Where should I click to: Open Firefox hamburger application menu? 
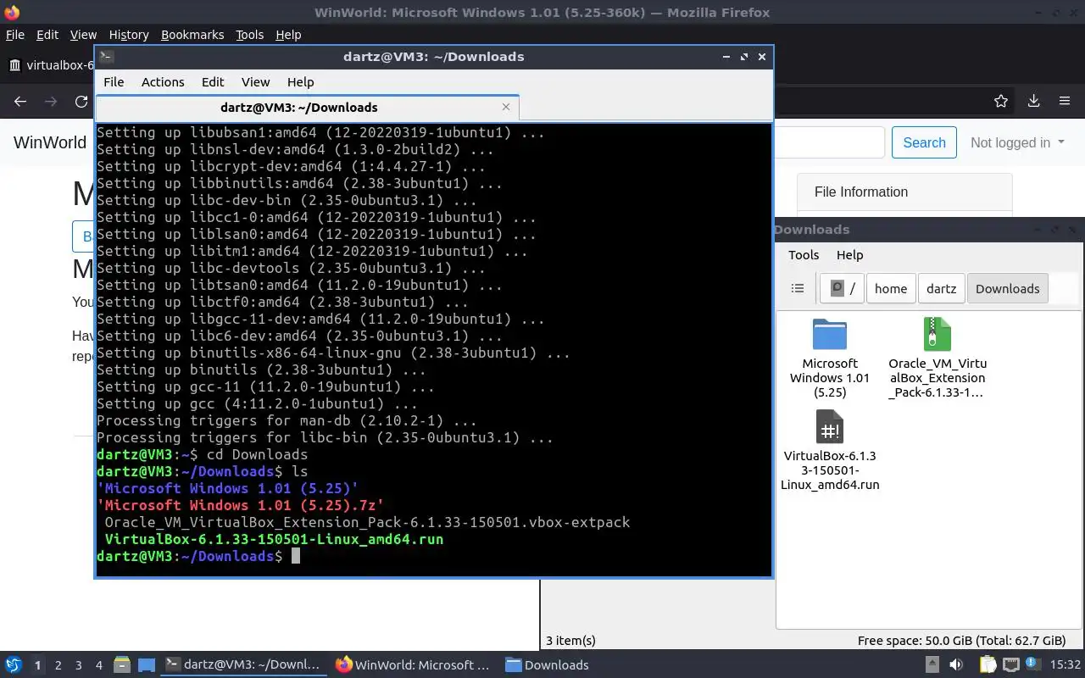pyautogui.click(x=1065, y=102)
